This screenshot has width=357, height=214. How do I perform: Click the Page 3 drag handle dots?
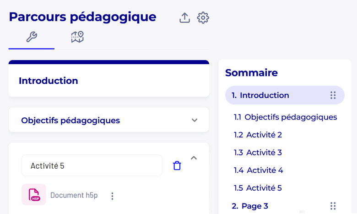333,206
